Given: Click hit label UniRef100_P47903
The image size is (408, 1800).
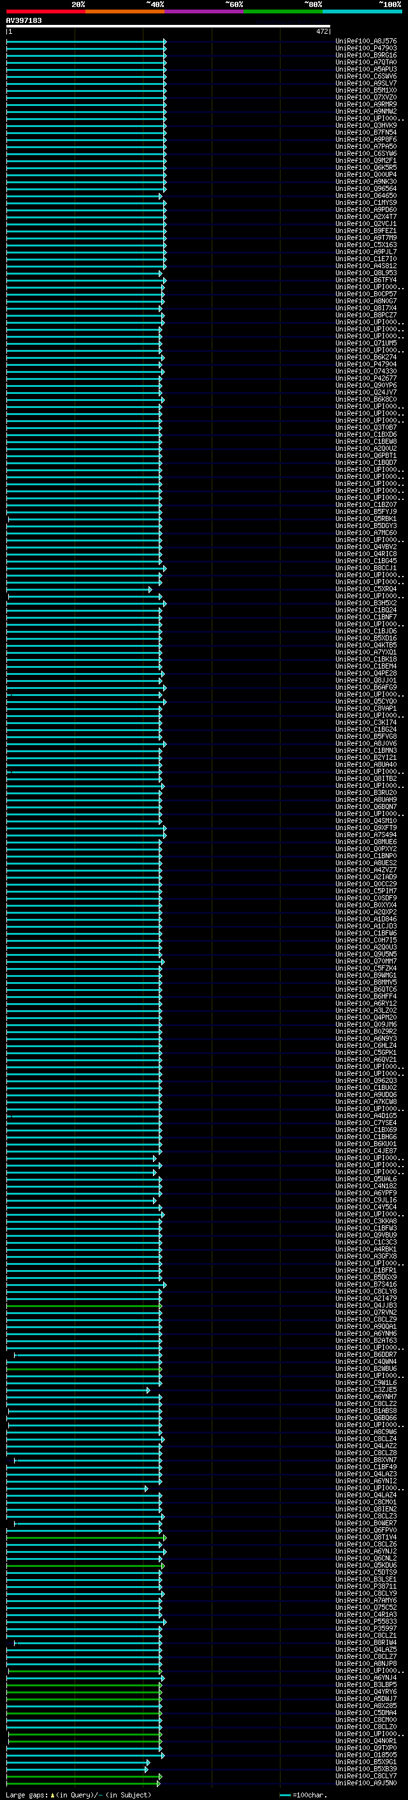Looking at the screenshot, I should [x=366, y=49].
